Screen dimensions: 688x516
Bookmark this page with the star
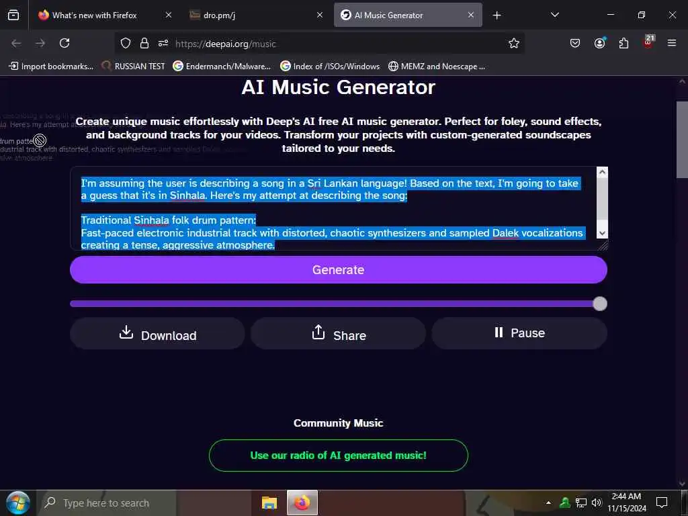pyautogui.click(x=514, y=43)
